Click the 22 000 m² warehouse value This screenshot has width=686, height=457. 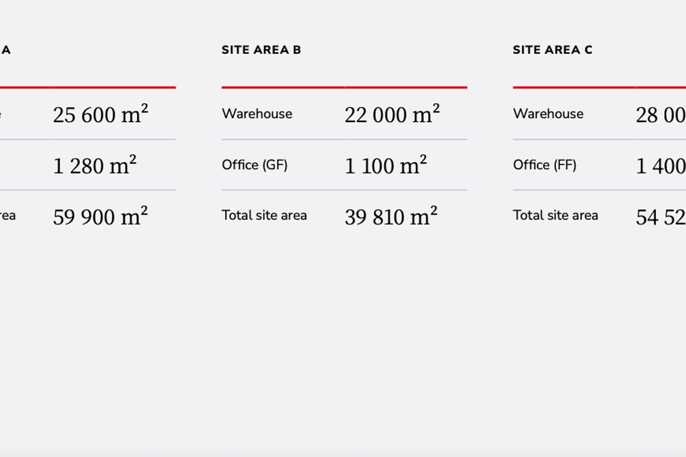point(392,115)
